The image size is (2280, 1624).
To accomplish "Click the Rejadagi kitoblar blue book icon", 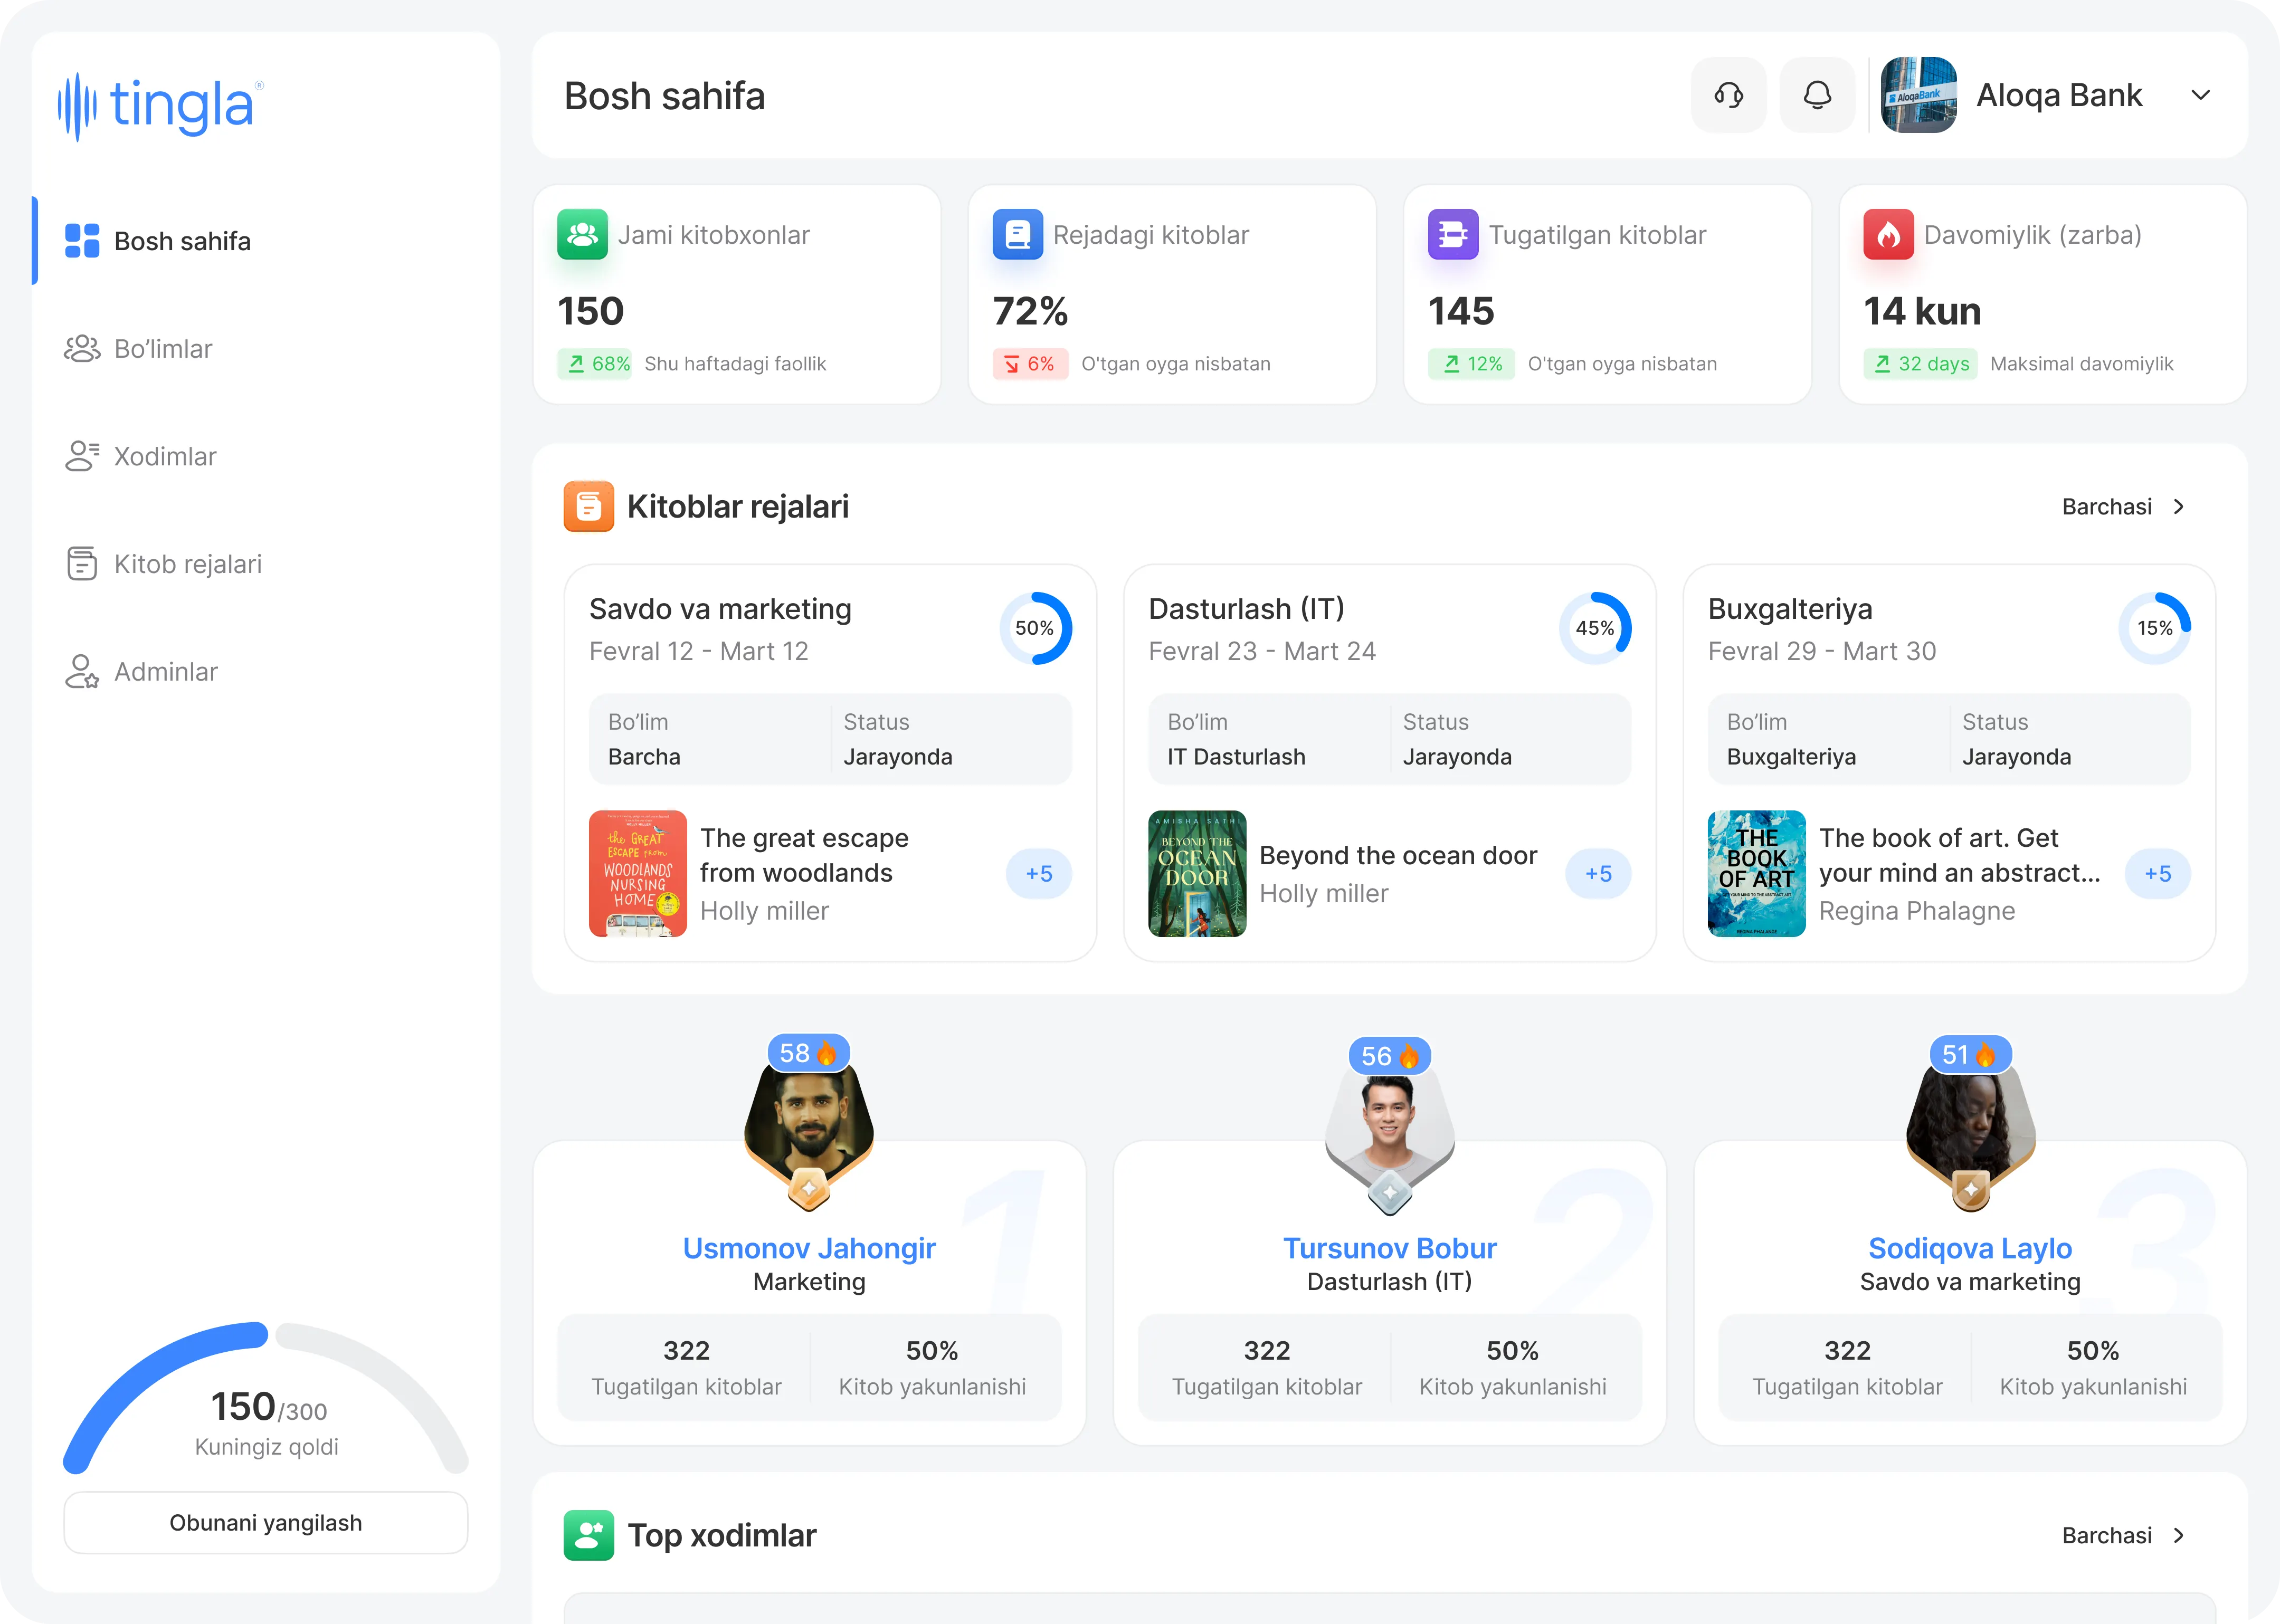I will tap(1017, 234).
